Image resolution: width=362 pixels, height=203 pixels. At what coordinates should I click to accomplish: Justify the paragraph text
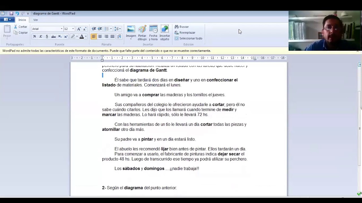[x=112, y=36]
